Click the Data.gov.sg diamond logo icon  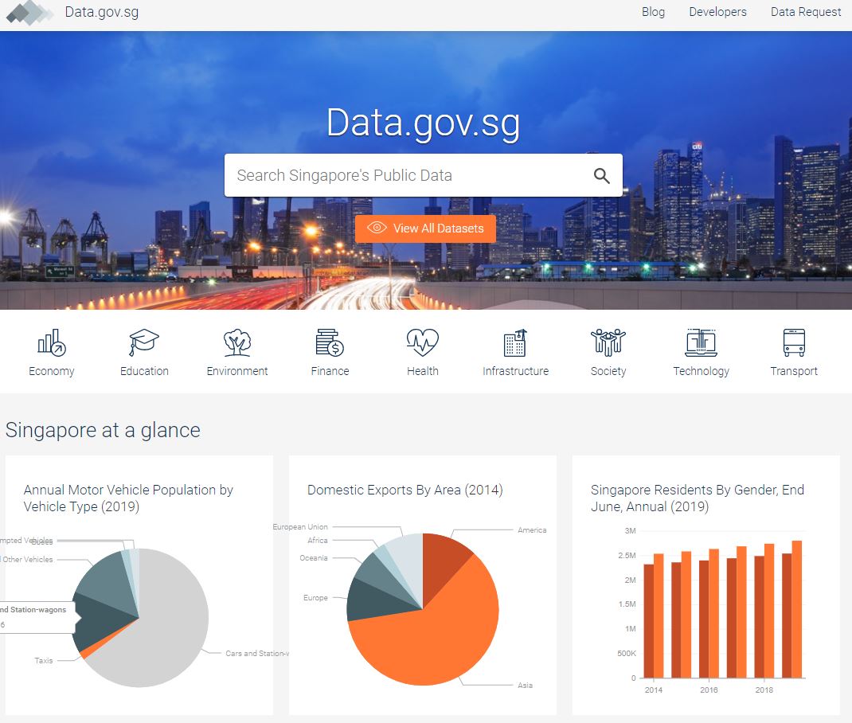(x=29, y=13)
